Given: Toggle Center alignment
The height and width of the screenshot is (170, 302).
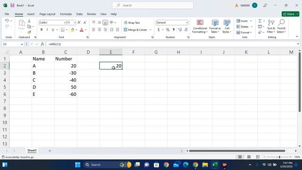Looking at the screenshot, I should point(100,30).
